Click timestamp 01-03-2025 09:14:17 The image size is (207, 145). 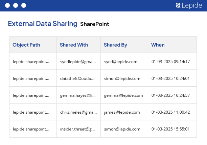[x=171, y=62]
